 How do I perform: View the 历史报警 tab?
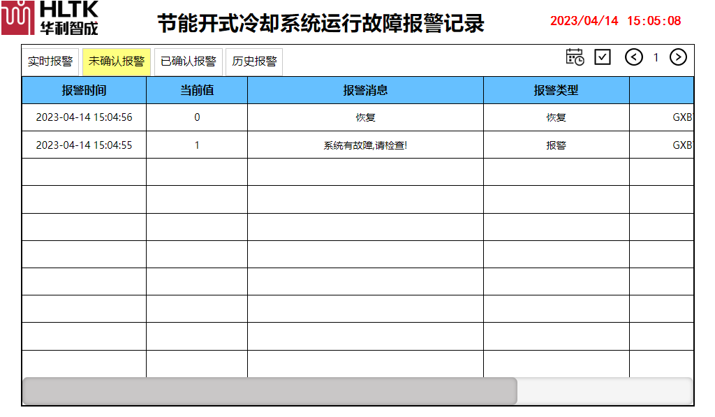tap(254, 61)
